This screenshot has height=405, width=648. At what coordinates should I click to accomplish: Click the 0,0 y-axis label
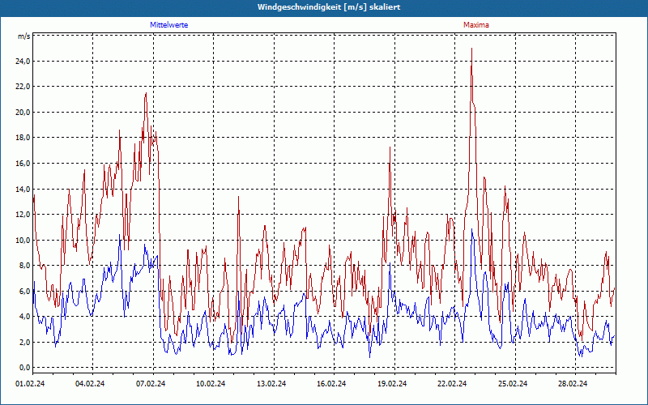click(25, 368)
